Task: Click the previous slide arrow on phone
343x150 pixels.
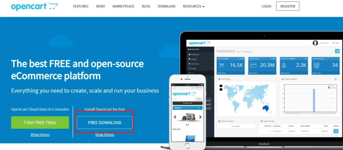Action: click(x=175, y=117)
